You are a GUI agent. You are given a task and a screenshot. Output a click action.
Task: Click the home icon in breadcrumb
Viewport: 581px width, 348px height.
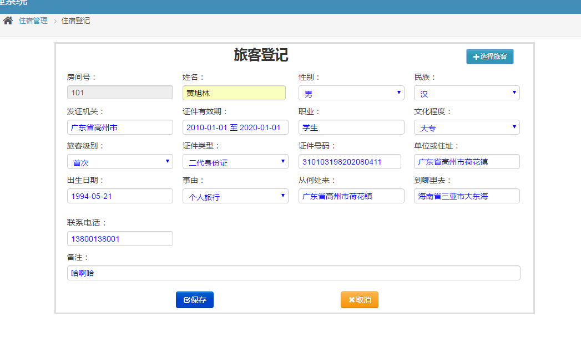point(8,21)
